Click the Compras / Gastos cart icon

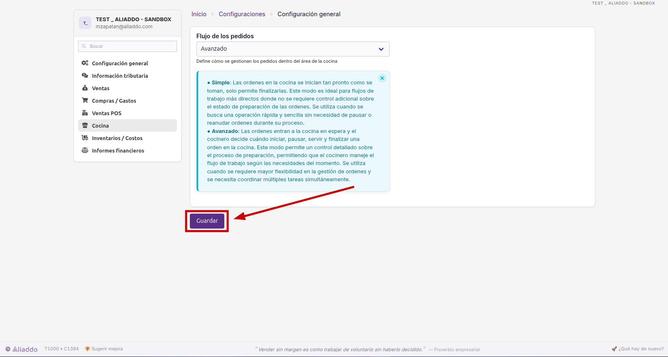click(x=85, y=101)
